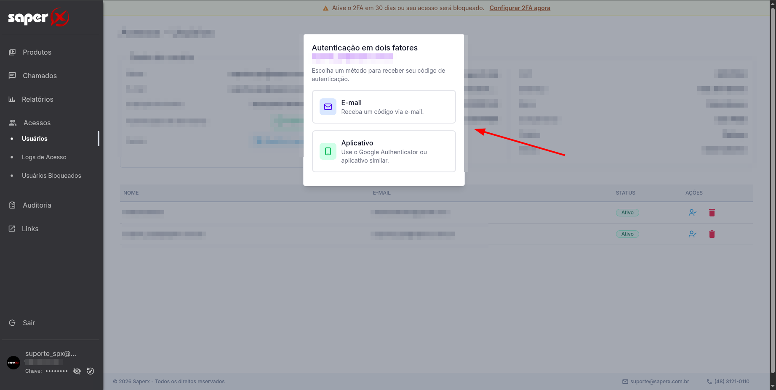Screen dimensions: 776x390
Task: Toggle key visibility eye icon
Action: [77, 371]
